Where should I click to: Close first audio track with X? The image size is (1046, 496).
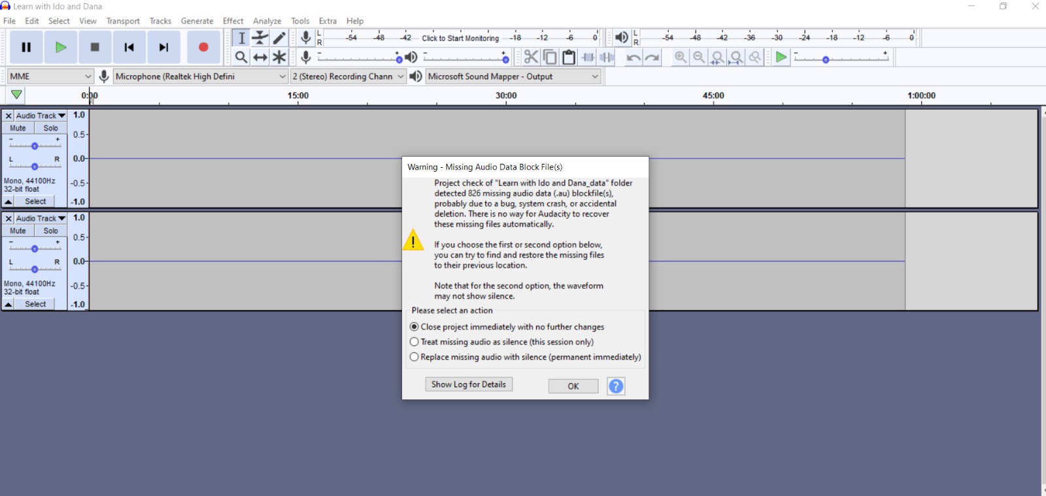click(x=8, y=116)
